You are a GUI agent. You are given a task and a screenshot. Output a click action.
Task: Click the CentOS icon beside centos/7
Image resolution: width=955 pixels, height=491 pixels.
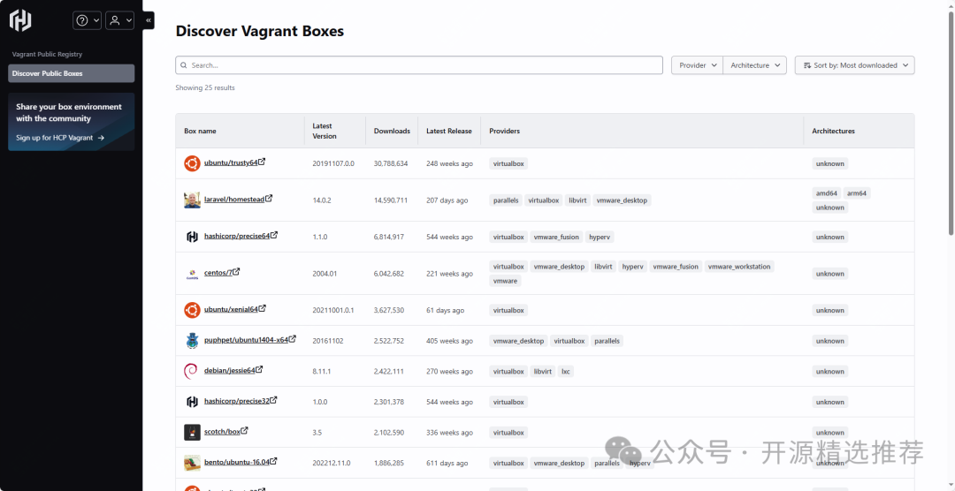(x=193, y=274)
